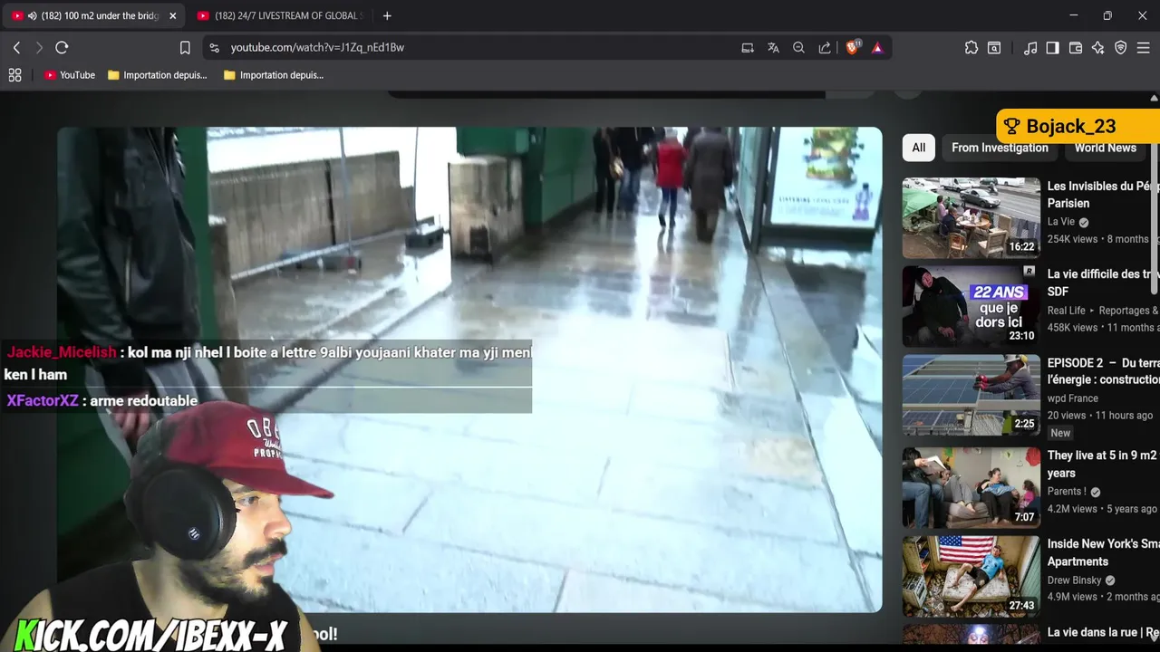Click 'Jackie_Micelish' chat username
Screen dimensions: 1160x652
(62, 352)
